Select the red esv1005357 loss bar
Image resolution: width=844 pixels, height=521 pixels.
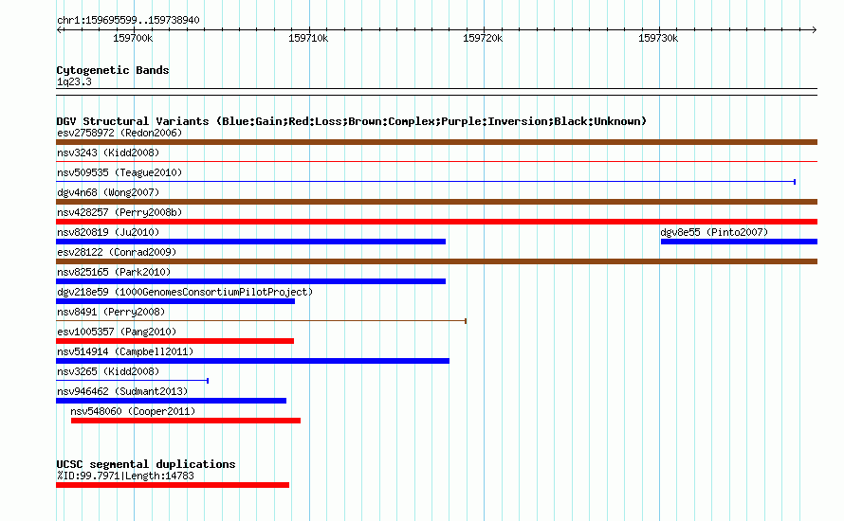(x=174, y=341)
